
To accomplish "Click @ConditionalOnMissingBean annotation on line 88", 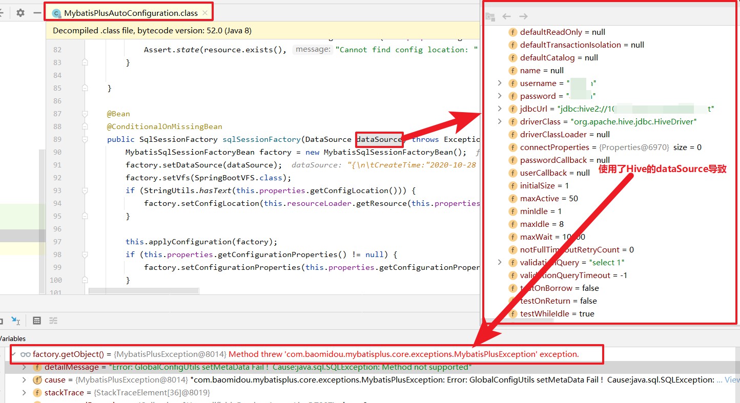I will (165, 126).
